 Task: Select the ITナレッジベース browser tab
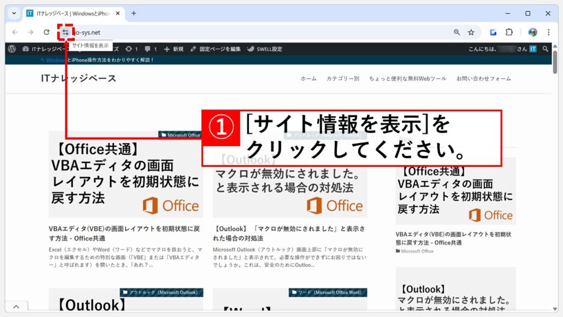click(x=74, y=13)
